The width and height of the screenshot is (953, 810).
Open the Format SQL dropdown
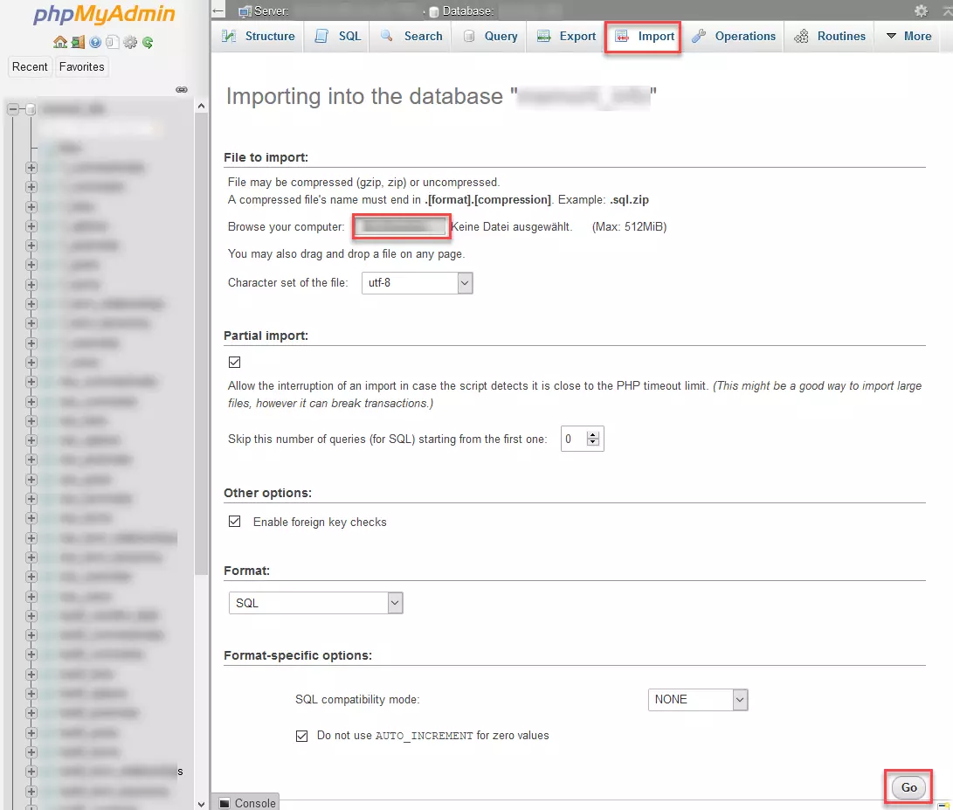click(x=315, y=603)
